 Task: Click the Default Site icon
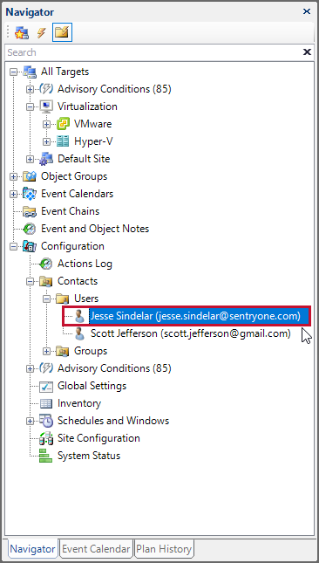point(46,159)
